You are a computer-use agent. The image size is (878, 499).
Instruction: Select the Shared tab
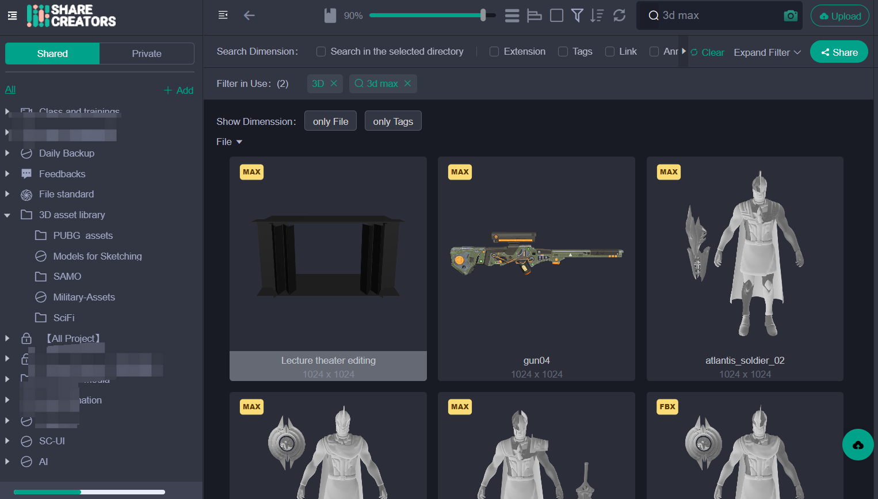click(x=52, y=53)
